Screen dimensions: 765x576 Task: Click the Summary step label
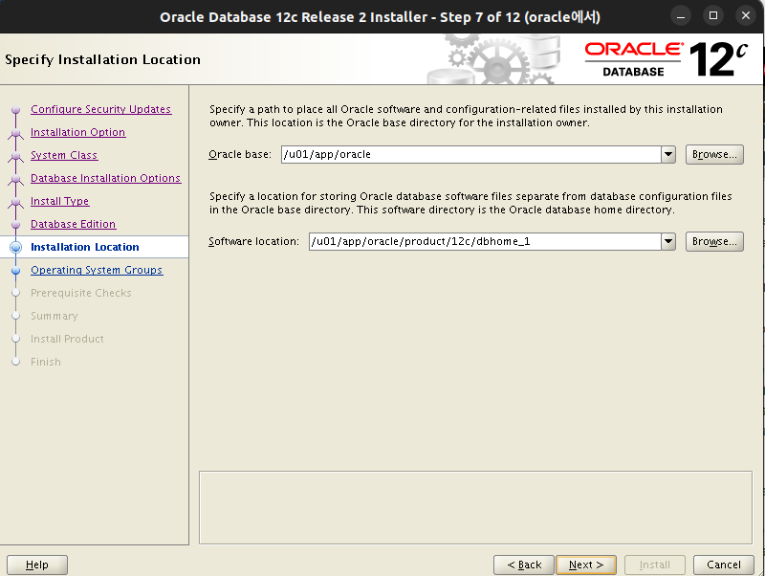coord(55,316)
